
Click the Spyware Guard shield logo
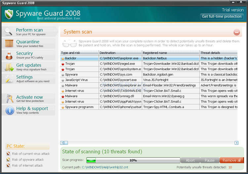9,14
